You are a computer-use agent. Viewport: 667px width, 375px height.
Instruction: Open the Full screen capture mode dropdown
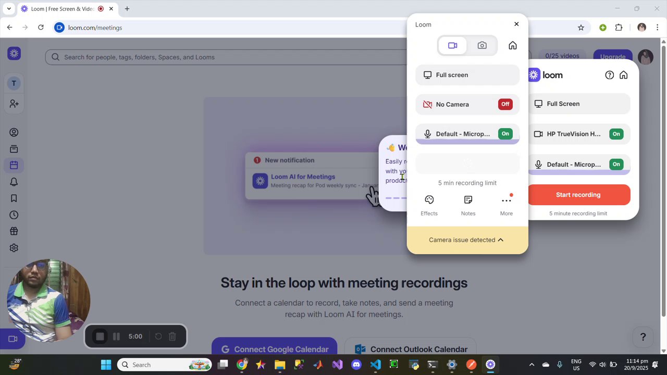tap(467, 75)
